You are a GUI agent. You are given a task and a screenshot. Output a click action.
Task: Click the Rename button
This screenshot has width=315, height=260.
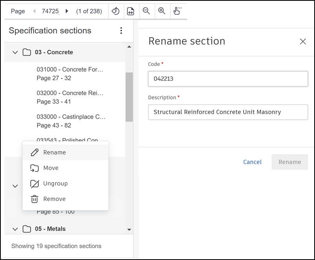pos(290,162)
